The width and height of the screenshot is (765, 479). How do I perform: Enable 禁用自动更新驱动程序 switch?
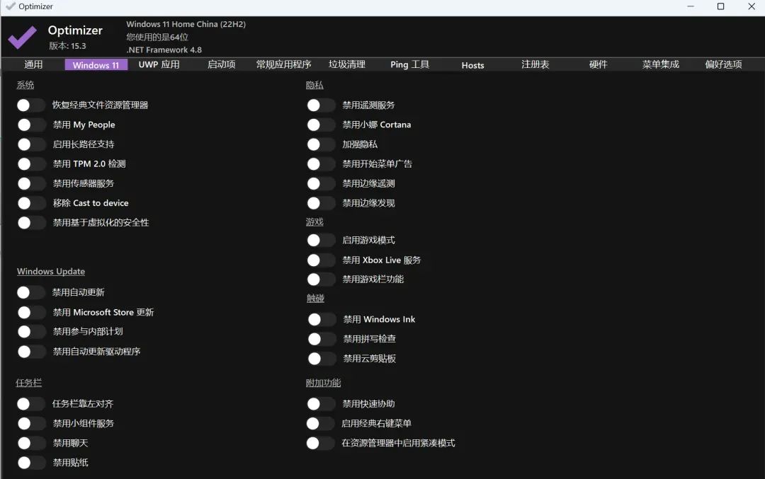tap(30, 352)
